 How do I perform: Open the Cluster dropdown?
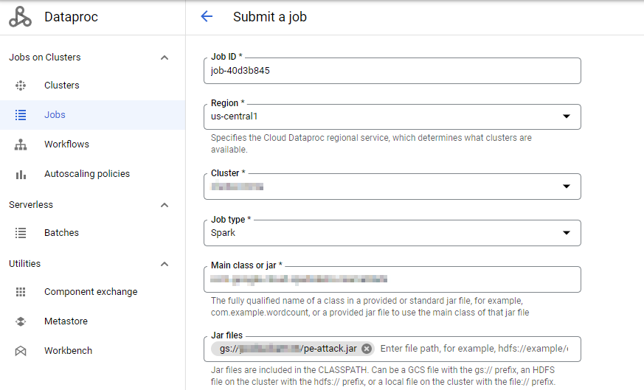tap(566, 187)
